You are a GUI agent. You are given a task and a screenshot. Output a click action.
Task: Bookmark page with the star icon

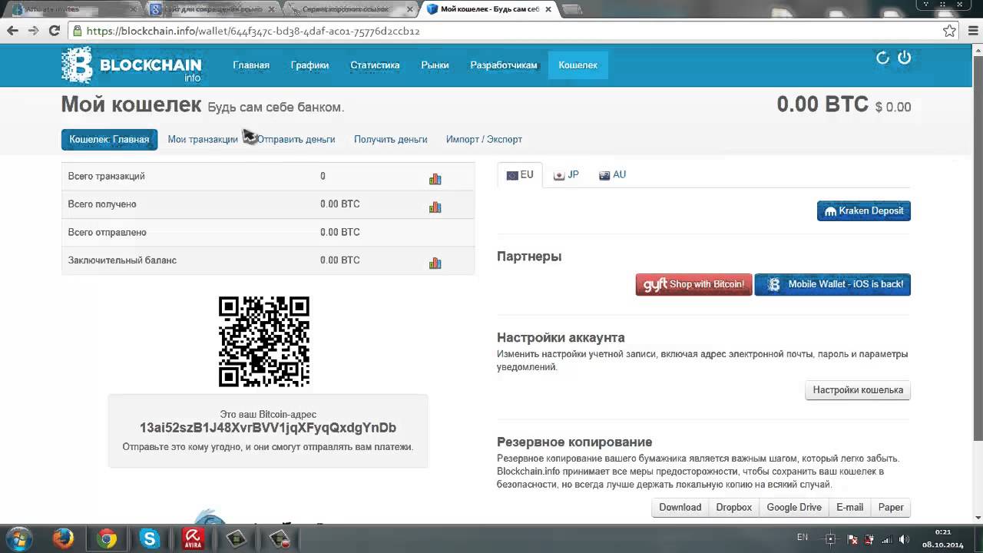click(x=950, y=31)
